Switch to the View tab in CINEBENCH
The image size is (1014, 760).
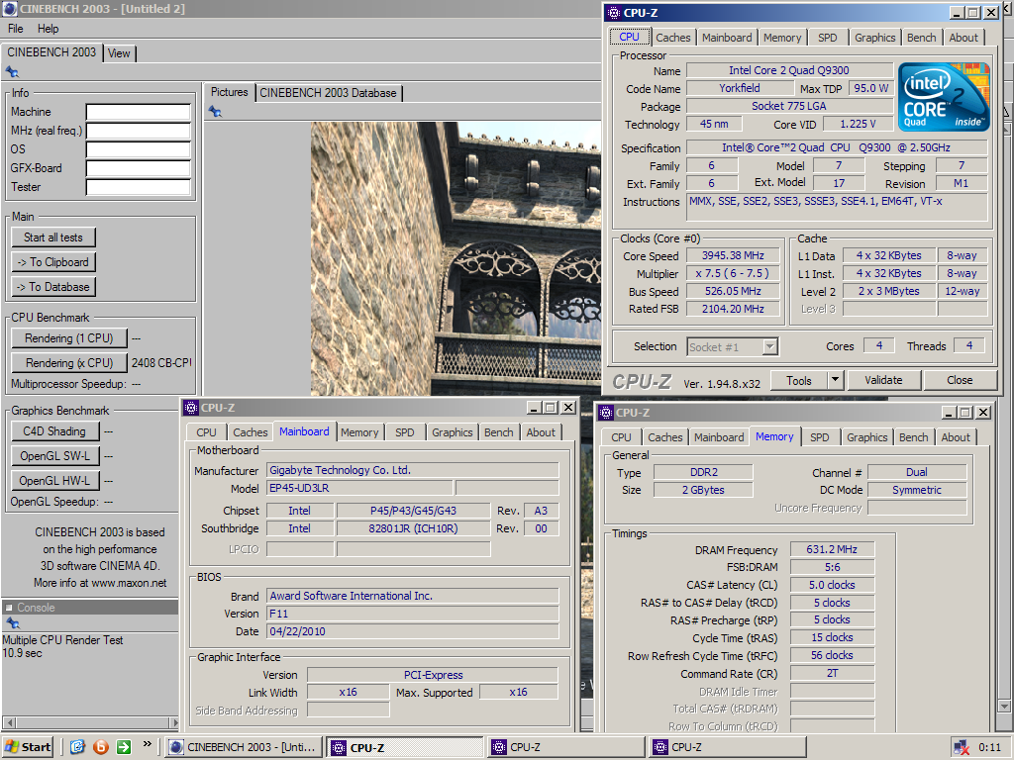[119, 53]
